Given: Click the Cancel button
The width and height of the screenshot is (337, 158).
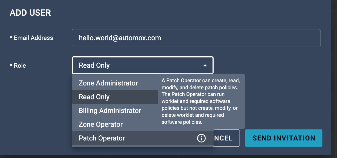Looking at the screenshot, I should [226, 138].
